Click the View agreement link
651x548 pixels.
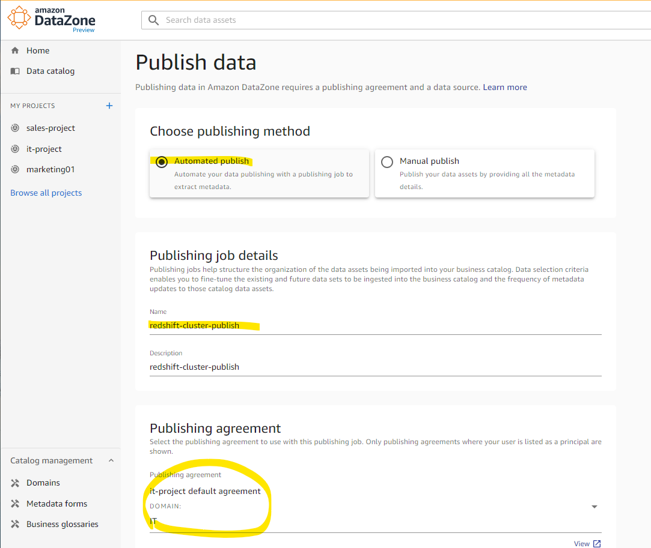[x=582, y=543]
